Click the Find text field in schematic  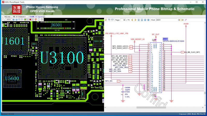pos(166,20)
